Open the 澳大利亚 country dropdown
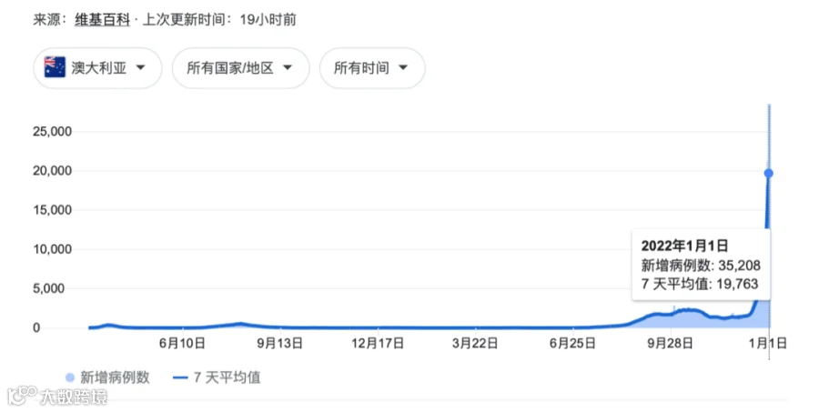Viewport: 819px width, 412px height. pyautogui.click(x=97, y=68)
